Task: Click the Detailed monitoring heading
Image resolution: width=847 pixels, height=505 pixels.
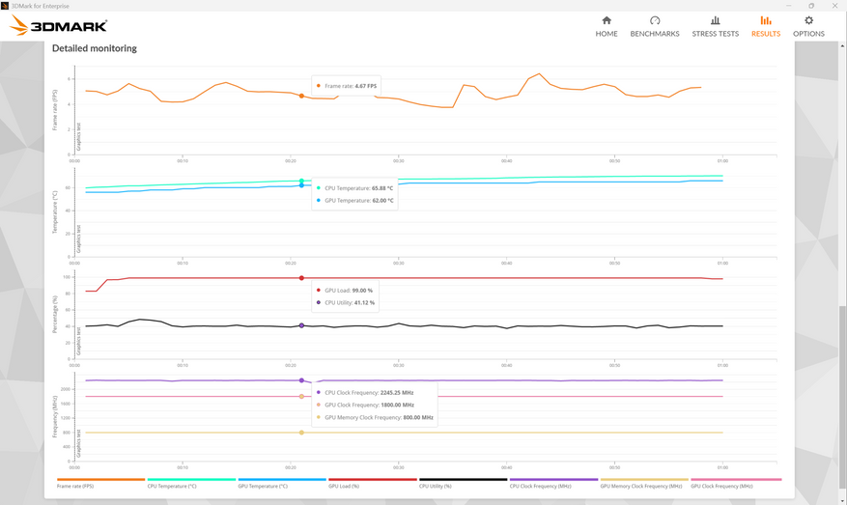Action: click(x=95, y=48)
